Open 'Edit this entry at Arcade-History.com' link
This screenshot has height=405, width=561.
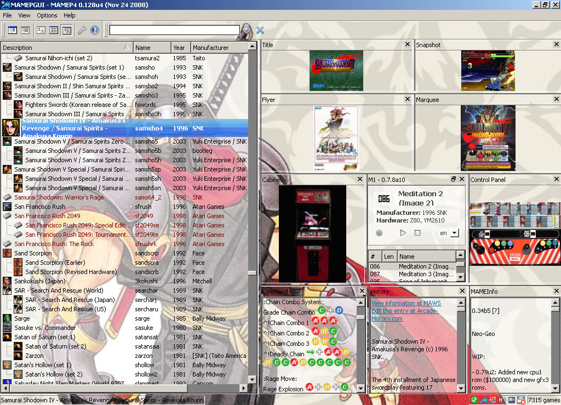(x=405, y=315)
